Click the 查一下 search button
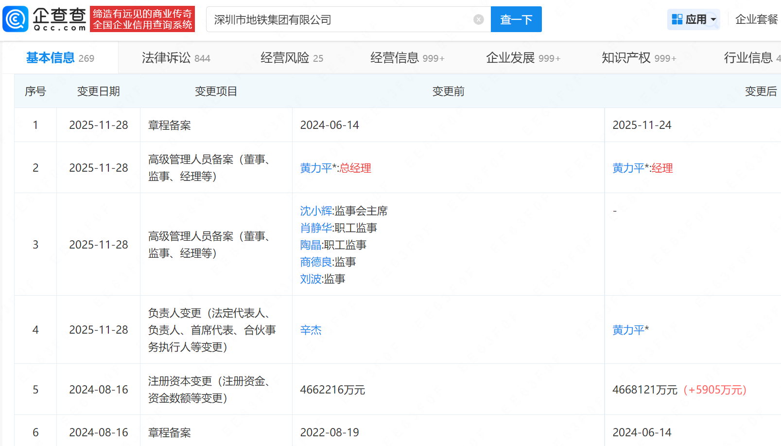The image size is (781, 446). click(516, 19)
